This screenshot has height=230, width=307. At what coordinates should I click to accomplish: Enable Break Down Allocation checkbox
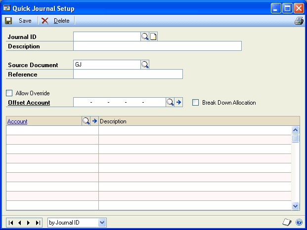195,102
